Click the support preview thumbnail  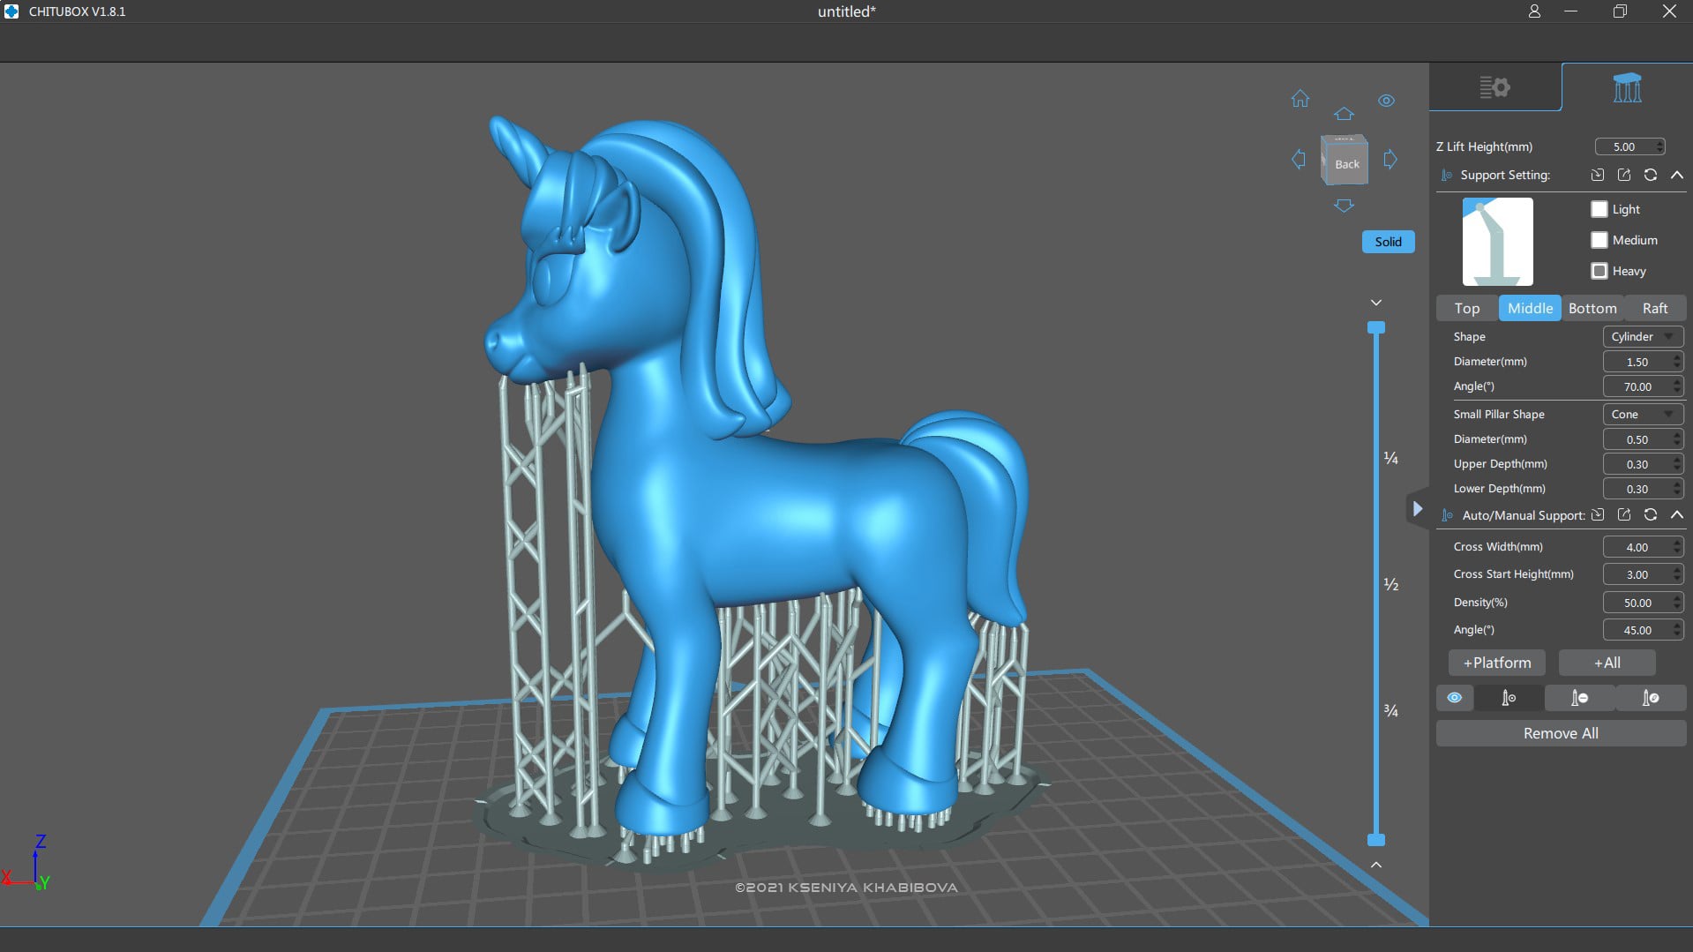(1497, 241)
